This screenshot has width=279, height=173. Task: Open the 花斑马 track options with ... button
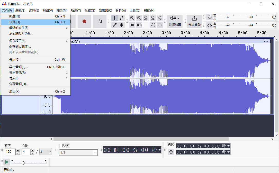point(266,41)
